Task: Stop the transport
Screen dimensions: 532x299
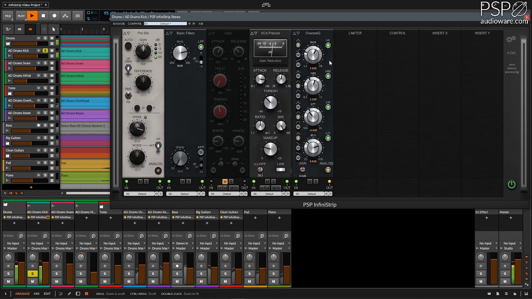Action: [x=43, y=16]
